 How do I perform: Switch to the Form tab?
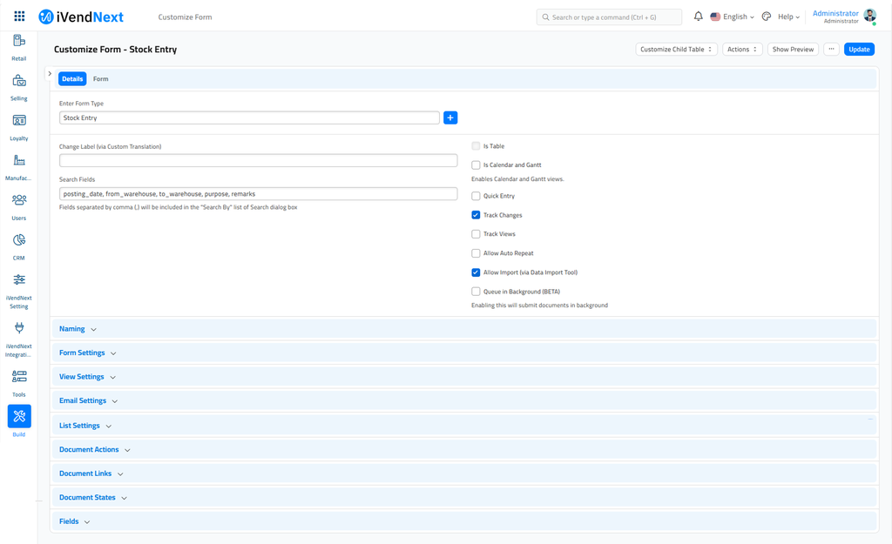point(100,78)
